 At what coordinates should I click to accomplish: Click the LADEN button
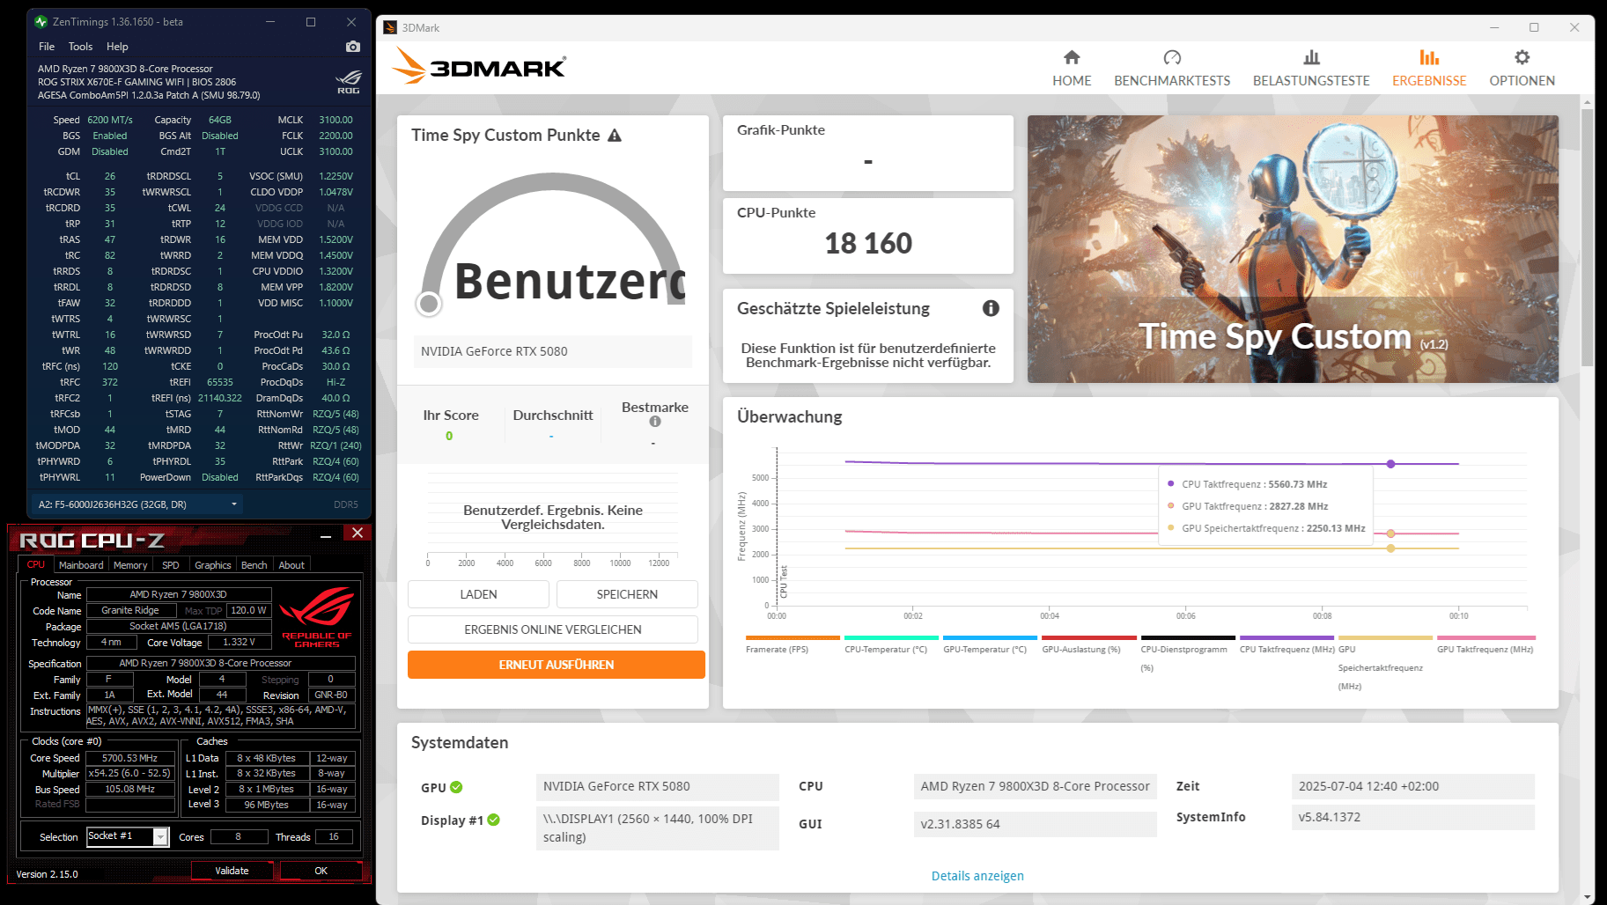(x=478, y=594)
